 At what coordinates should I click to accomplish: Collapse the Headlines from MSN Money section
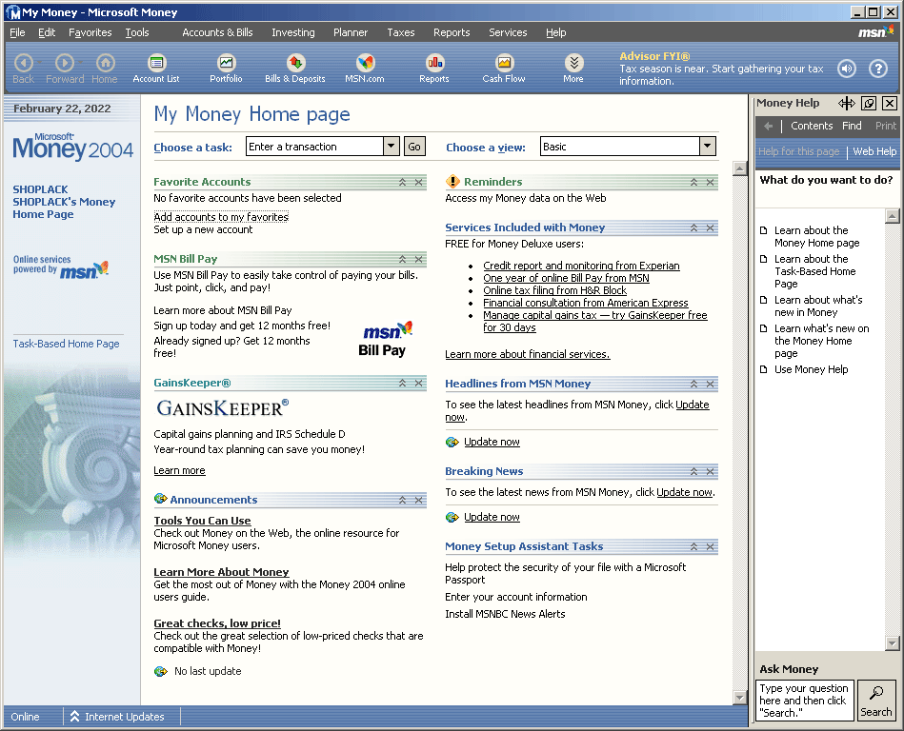coord(694,384)
